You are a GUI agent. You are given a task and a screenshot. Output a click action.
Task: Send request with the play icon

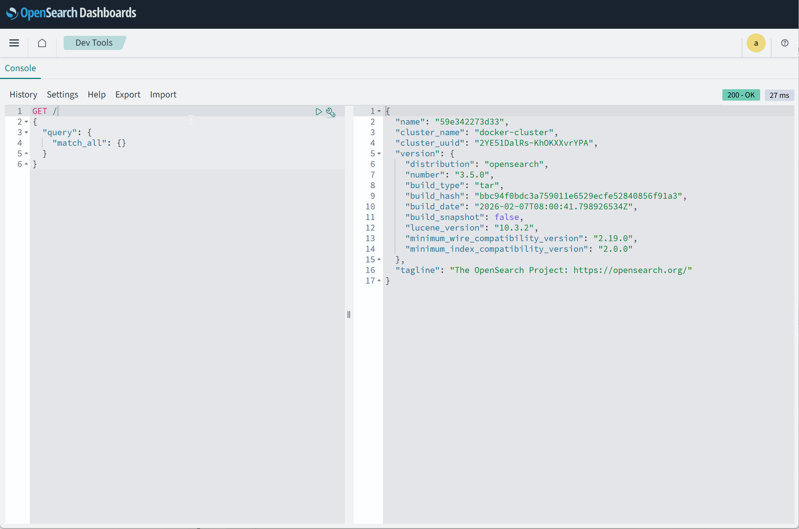pyautogui.click(x=319, y=112)
